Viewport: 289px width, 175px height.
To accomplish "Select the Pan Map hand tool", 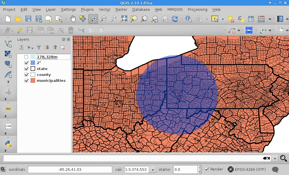I will (73, 19).
